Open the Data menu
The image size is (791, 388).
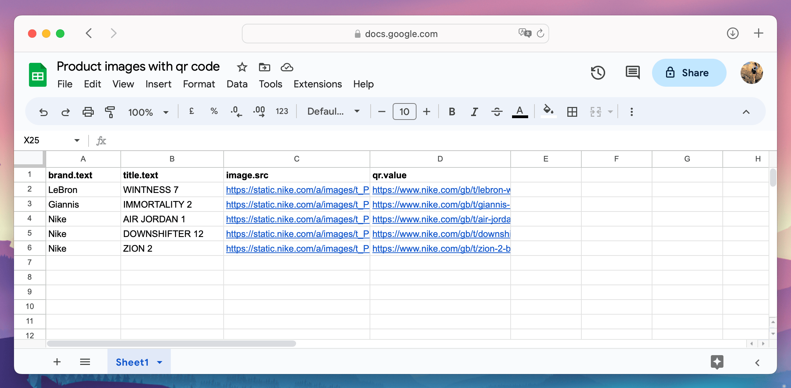click(x=237, y=84)
